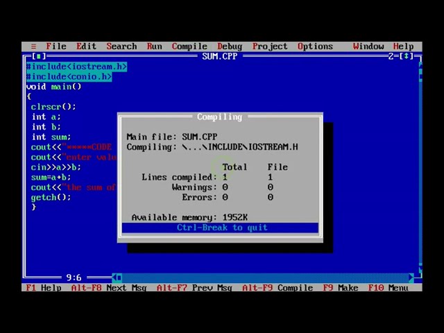The image size is (444, 333).
Task: Click the getch(); line
Action: (x=51, y=197)
